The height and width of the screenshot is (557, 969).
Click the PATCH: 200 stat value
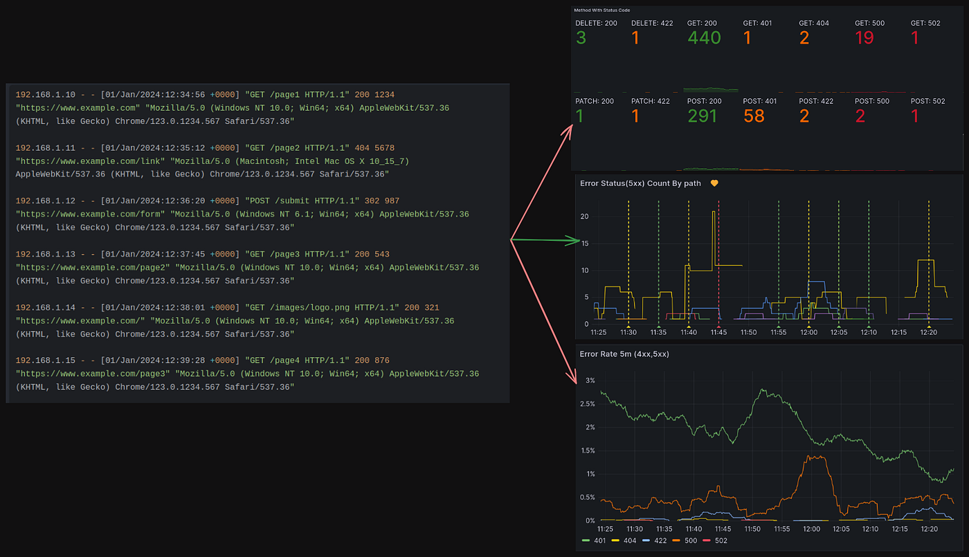point(580,116)
